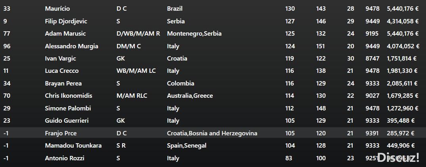Open Filip Djordjevic player entry
The width and height of the screenshot is (426, 167).
[x=66, y=21]
